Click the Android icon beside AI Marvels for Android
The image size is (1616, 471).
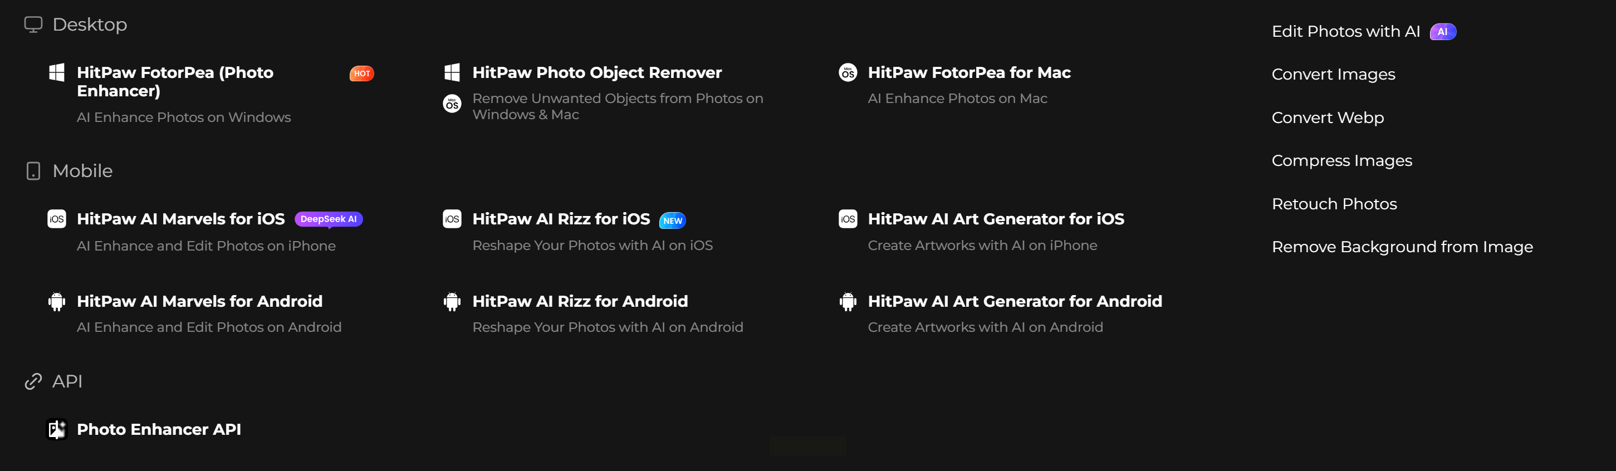pyautogui.click(x=56, y=302)
